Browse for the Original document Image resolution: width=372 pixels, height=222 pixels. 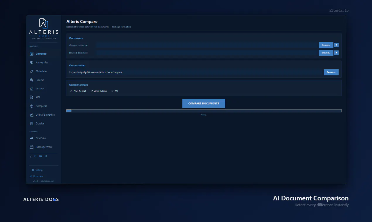pyautogui.click(x=326, y=45)
